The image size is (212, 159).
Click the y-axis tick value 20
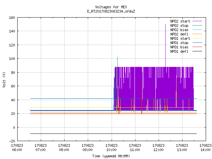tap(13, 114)
